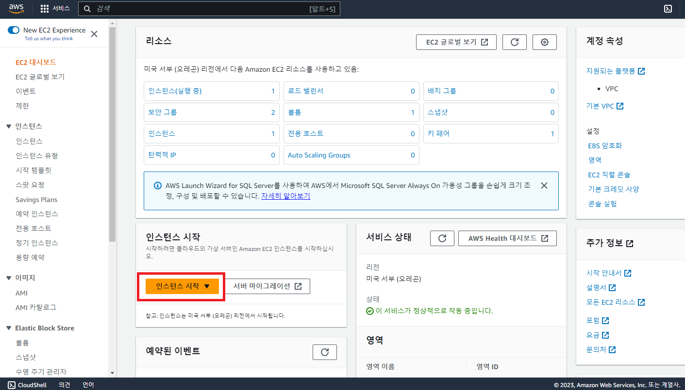Open 지원되는 플랫폼 external link

(x=616, y=71)
